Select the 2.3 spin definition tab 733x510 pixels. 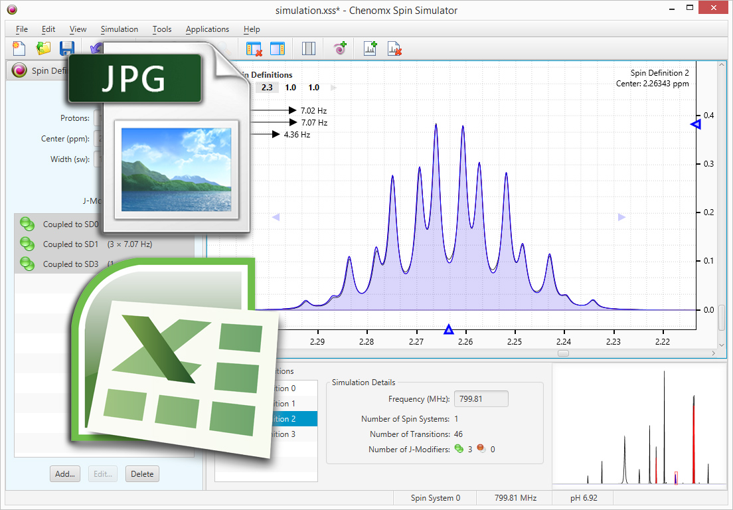267,88
